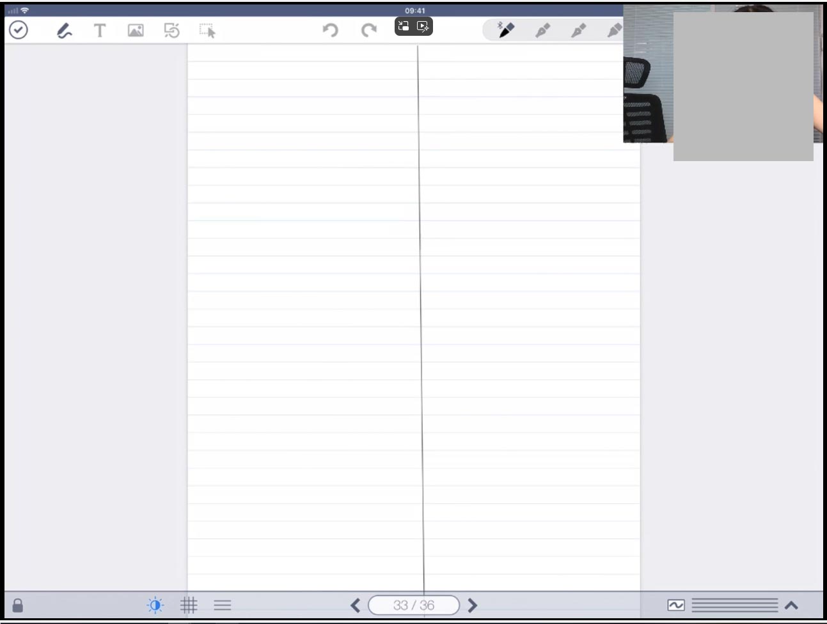The height and width of the screenshot is (624, 827).
Task: Select the Text tool
Action: click(100, 30)
